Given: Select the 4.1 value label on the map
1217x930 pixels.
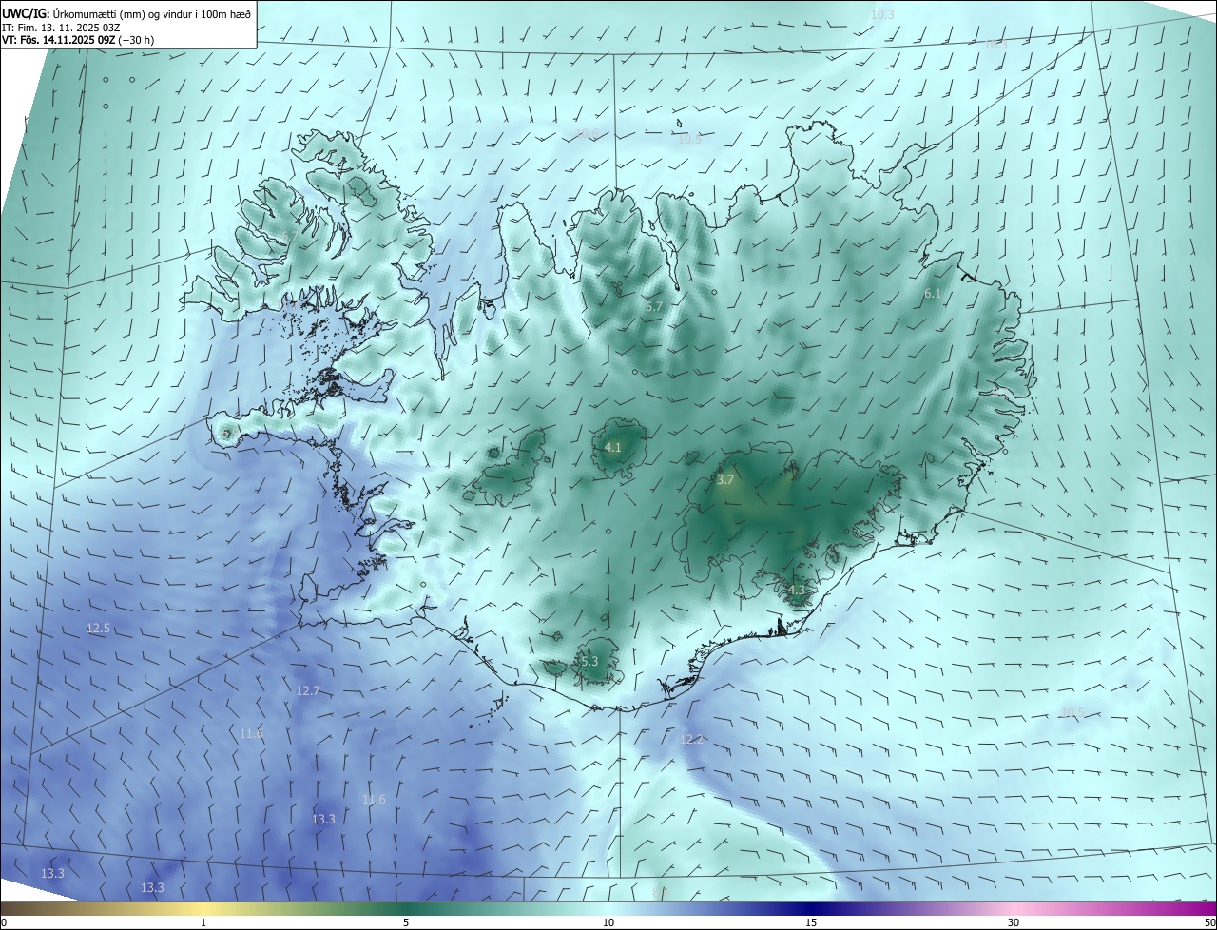Looking at the screenshot, I should click(613, 447).
